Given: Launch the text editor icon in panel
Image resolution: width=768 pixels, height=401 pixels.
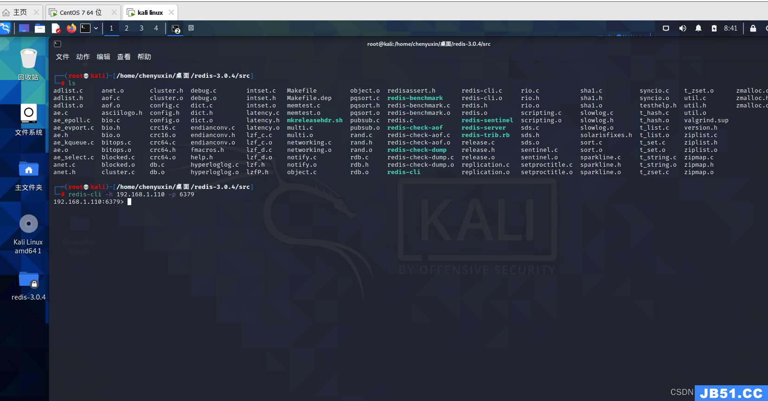Looking at the screenshot, I should (x=56, y=28).
